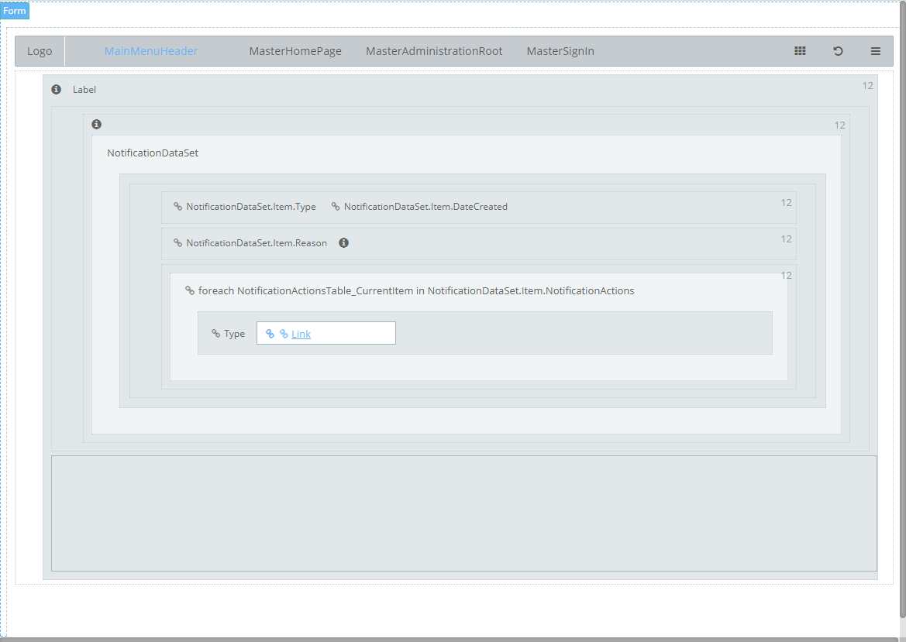Click chain icon before the Type label
Screen dimensions: 906x642
(x=215, y=334)
